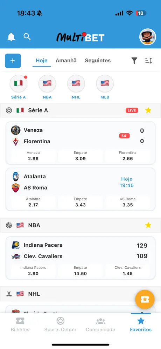Switch to the Amanhã tab

click(66, 60)
